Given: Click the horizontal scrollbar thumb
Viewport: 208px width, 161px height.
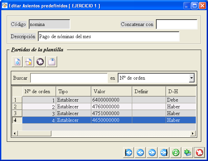Looking at the screenshot, I should pos(34,133).
